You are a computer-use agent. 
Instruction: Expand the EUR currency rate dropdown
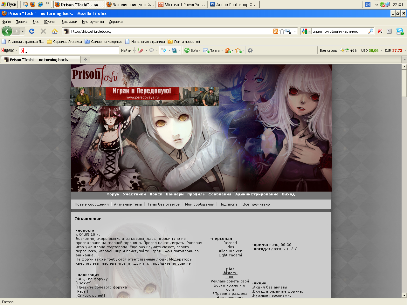pos(405,50)
